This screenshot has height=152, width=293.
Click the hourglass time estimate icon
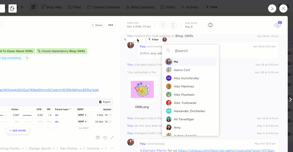[173, 25]
